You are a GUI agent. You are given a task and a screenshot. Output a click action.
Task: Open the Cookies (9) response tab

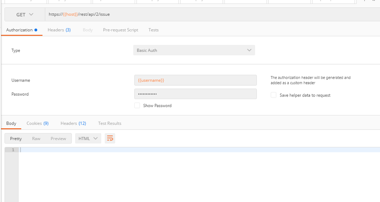point(38,123)
